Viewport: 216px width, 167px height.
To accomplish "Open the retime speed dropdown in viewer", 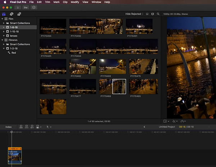I will (183, 121).
